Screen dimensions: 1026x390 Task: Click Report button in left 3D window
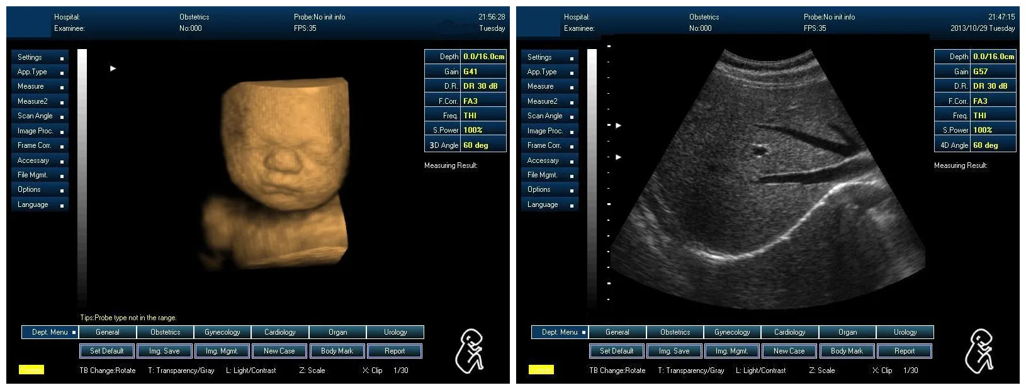pos(395,351)
